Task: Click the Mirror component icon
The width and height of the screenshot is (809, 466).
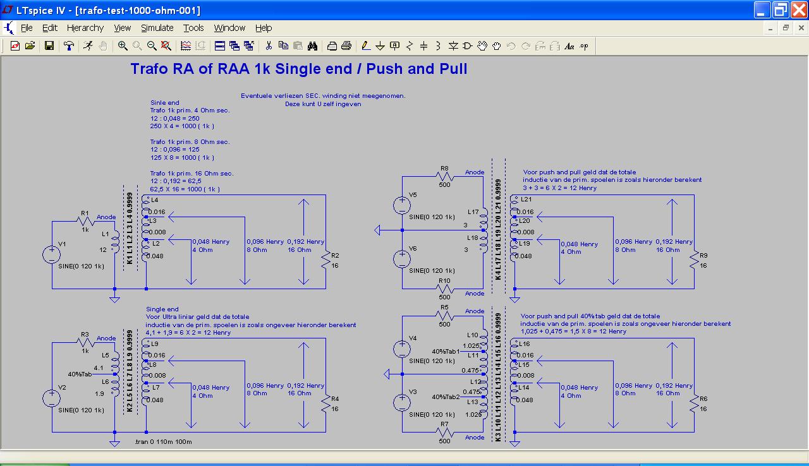Action: [555, 45]
